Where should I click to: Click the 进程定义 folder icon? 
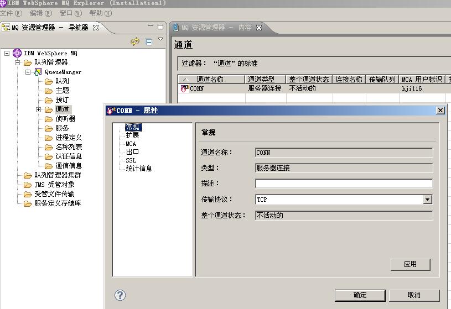49,138
